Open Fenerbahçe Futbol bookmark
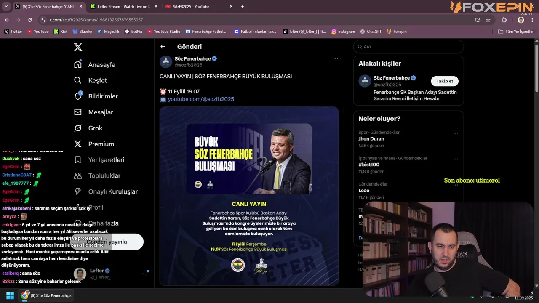This screenshot has width=539, height=303. coord(205,32)
